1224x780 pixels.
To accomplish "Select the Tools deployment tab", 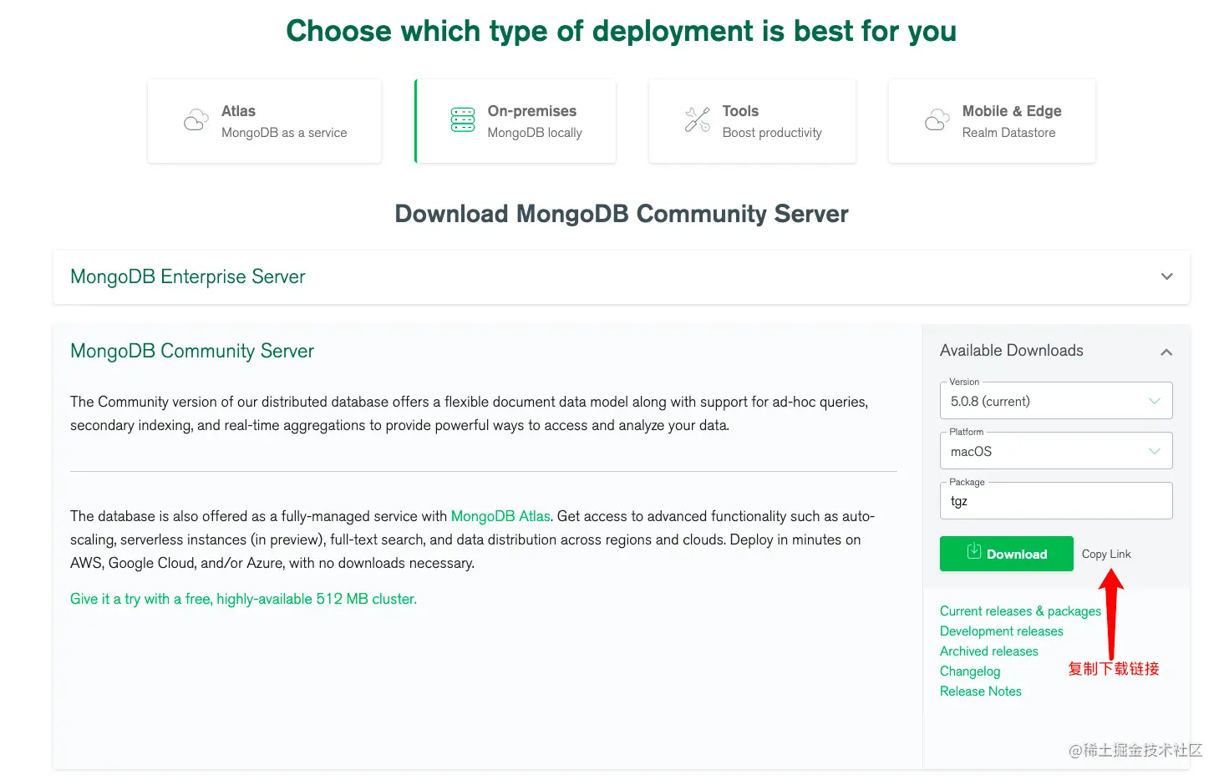I will click(x=752, y=121).
